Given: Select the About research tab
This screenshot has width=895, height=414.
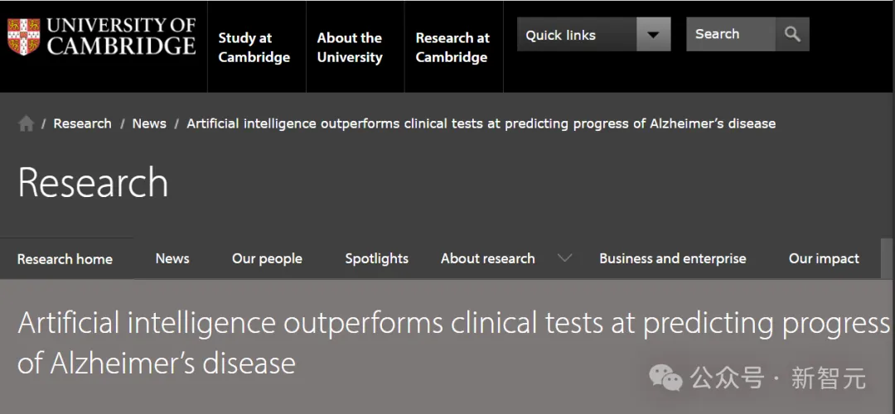Looking at the screenshot, I should tap(487, 258).
